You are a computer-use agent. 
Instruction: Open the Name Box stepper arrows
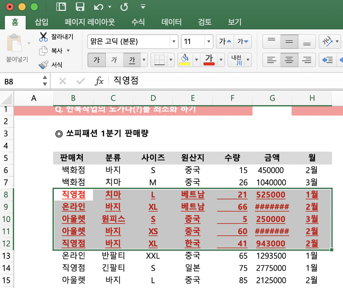[45, 81]
